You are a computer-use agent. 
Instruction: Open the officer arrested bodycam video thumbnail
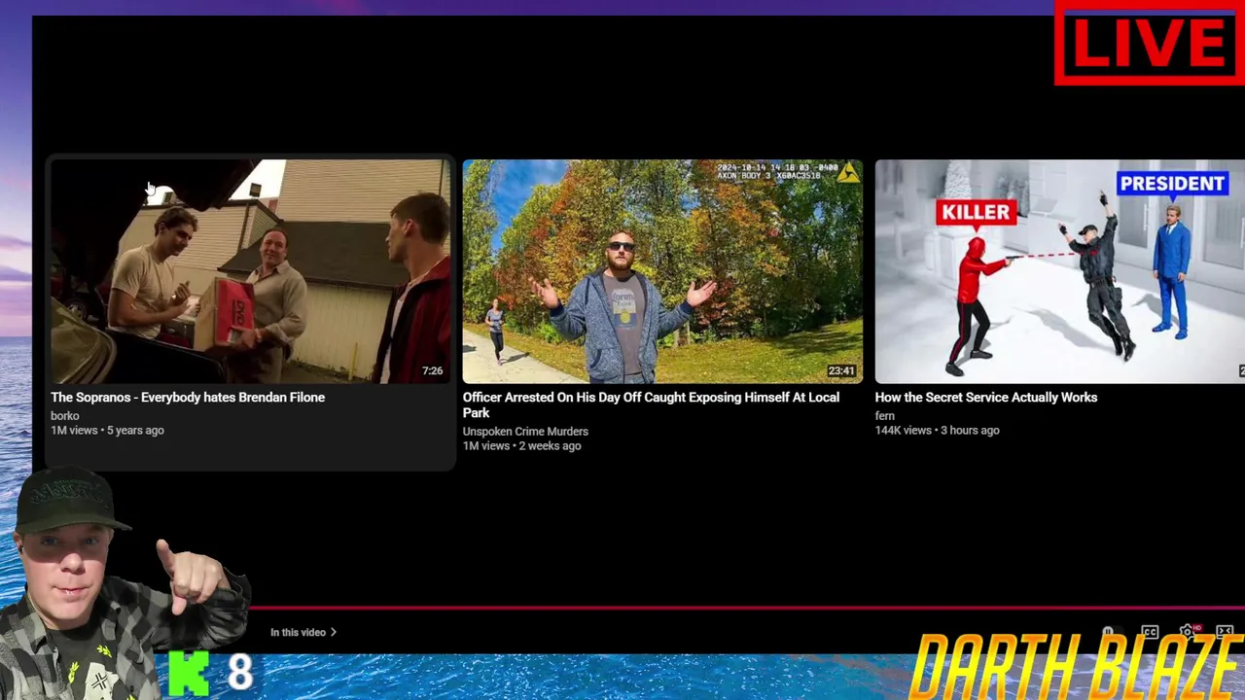[662, 271]
